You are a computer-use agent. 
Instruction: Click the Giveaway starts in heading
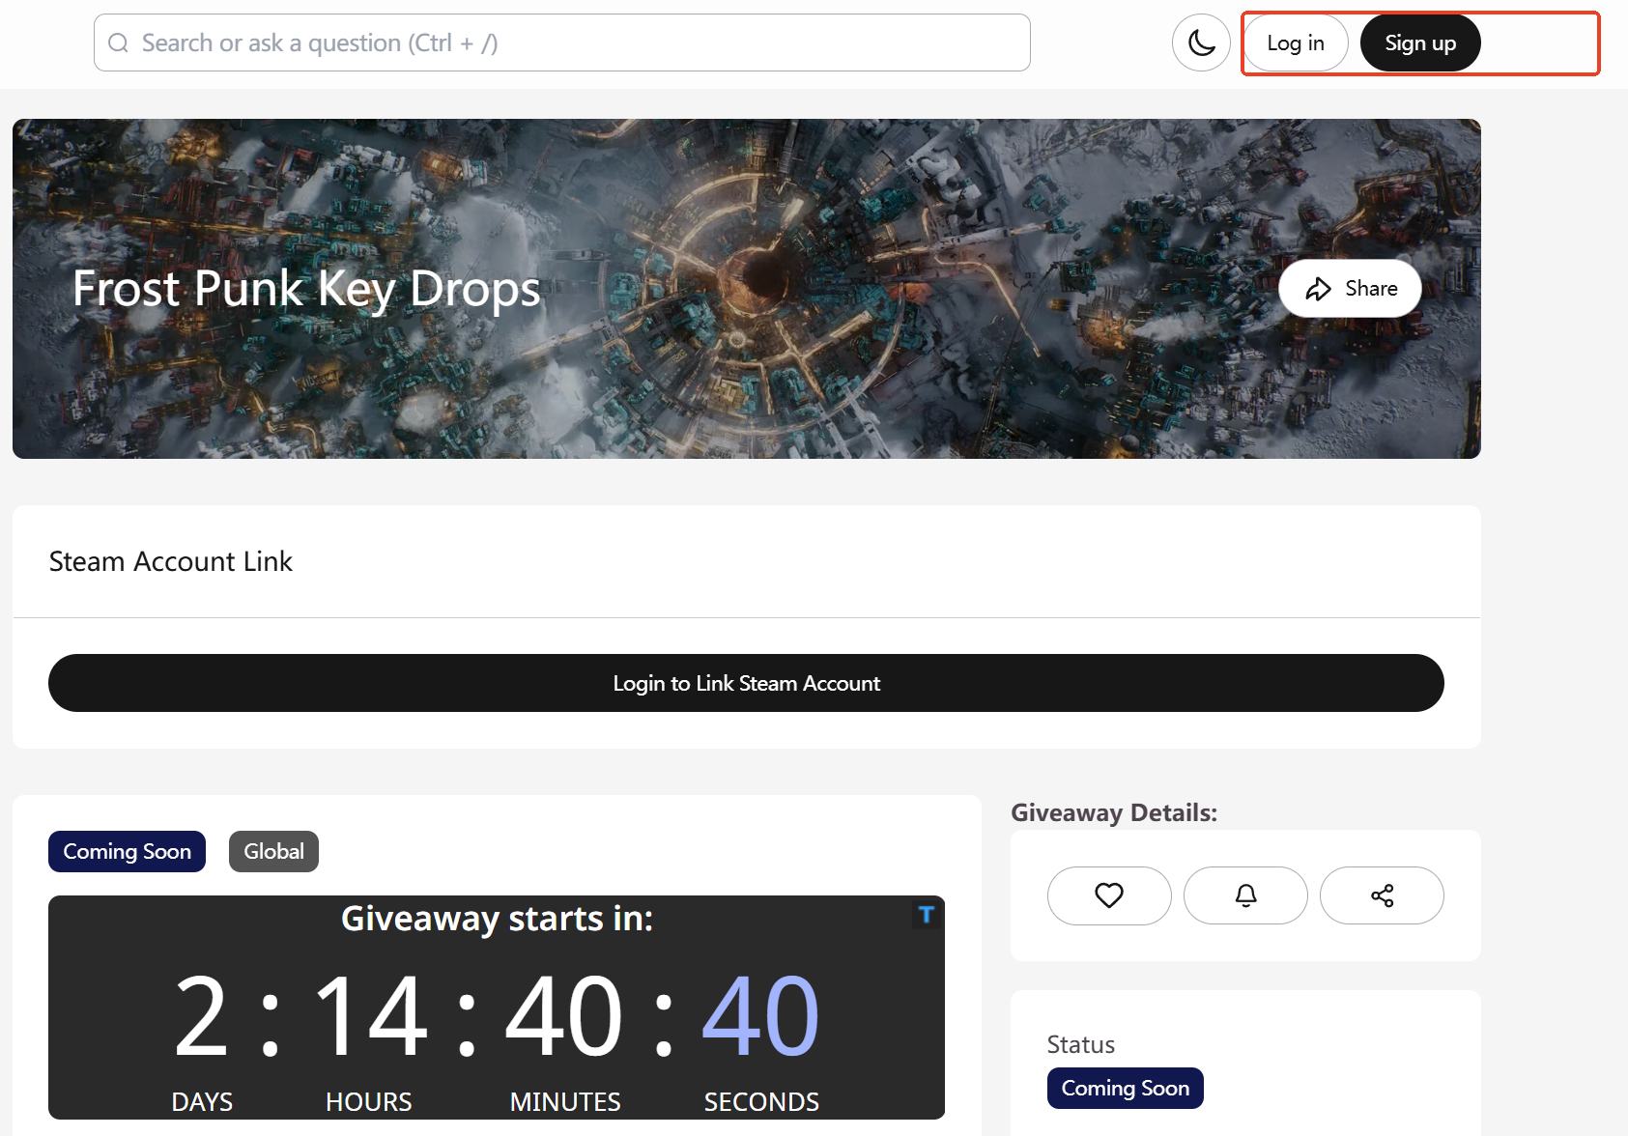click(x=497, y=919)
